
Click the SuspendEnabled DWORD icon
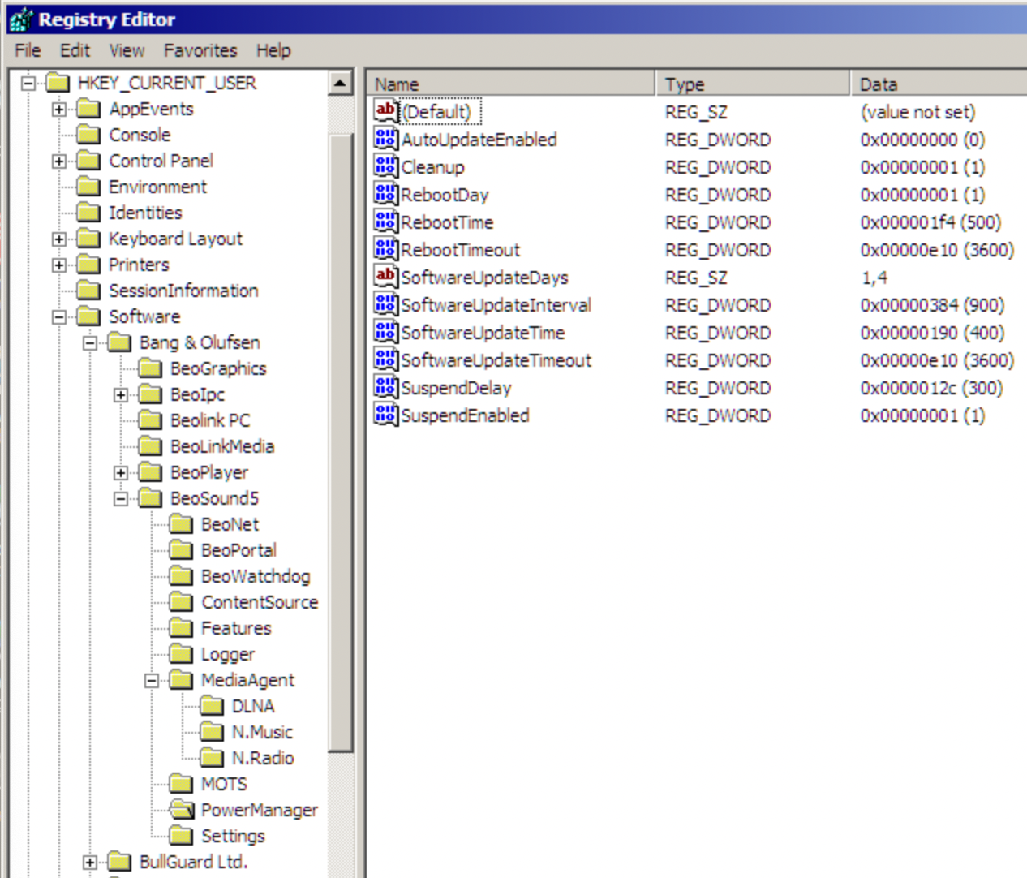[x=385, y=414]
